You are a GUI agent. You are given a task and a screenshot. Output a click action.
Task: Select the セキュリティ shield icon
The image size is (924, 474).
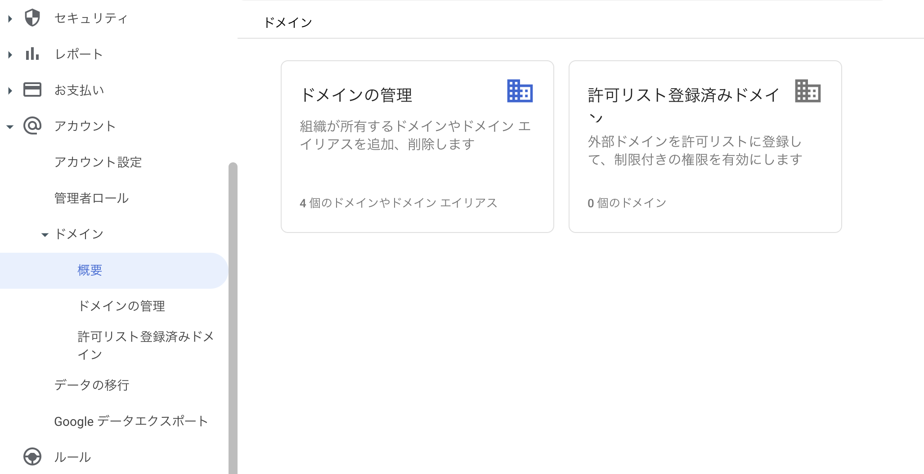[x=32, y=18]
